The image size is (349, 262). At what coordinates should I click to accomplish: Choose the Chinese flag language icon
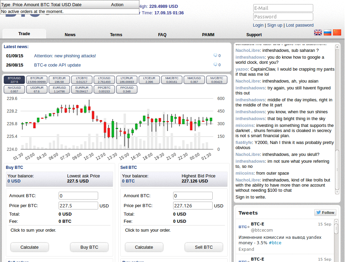337,32
